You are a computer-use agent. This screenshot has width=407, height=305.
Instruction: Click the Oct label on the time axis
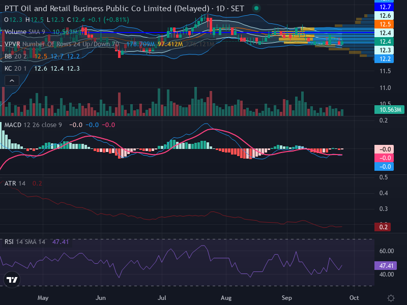click(x=354, y=298)
